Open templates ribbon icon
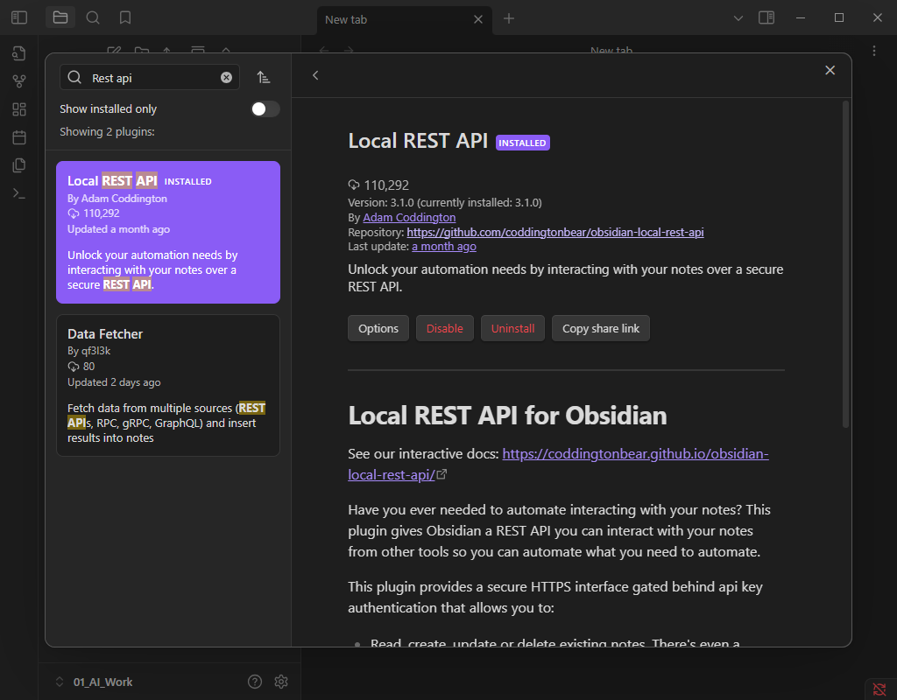This screenshot has width=897, height=700. 19,165
